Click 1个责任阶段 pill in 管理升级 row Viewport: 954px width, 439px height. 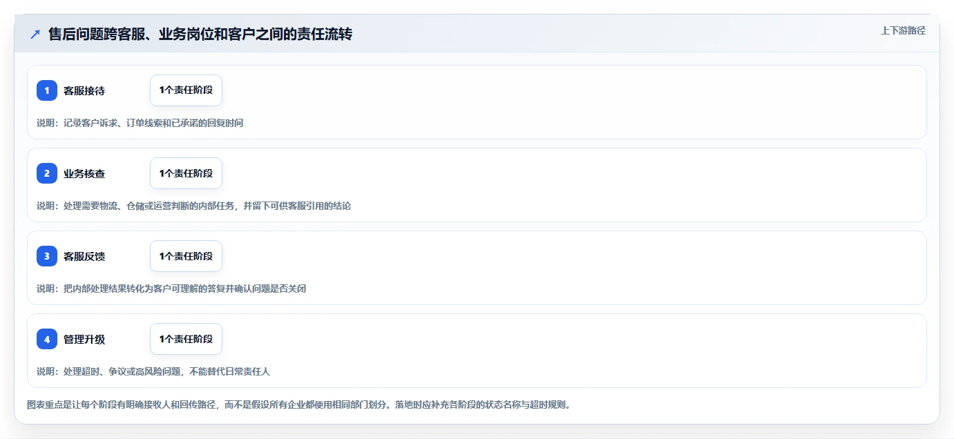186,339
